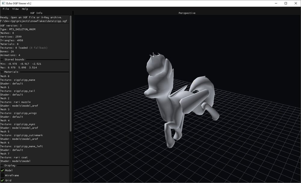Select the Perspective viewport header
301x183 pixels.
pyautogui.click(x=187, y=13)
